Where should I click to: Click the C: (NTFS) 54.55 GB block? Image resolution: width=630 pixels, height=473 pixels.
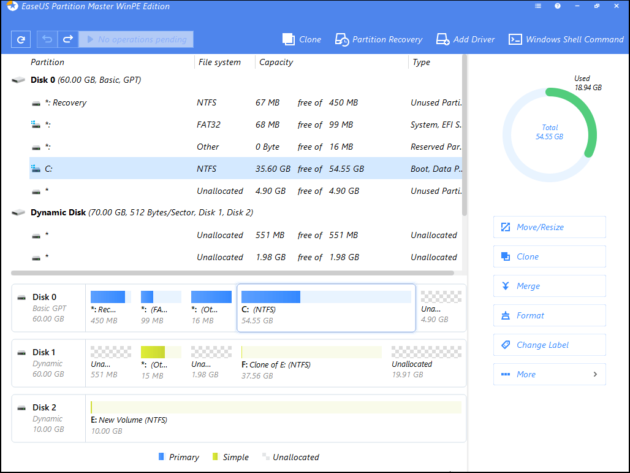pyautogui.click(x=326, y=308)
